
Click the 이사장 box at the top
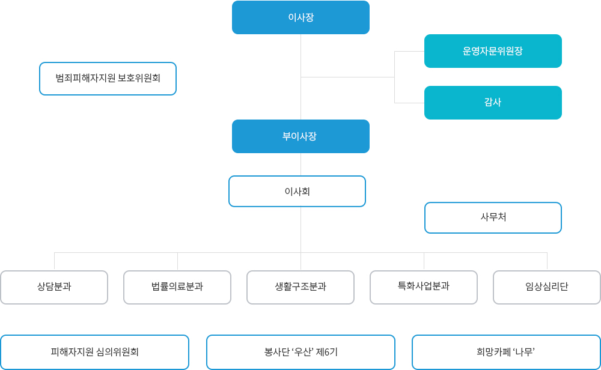pos(300,17)
